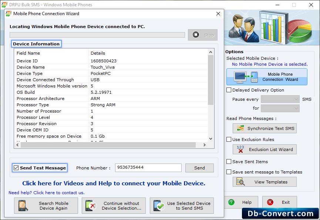Select the Device Name row
Screen dimensions: 320x220
pyautogui.click(x=111, y=67)
